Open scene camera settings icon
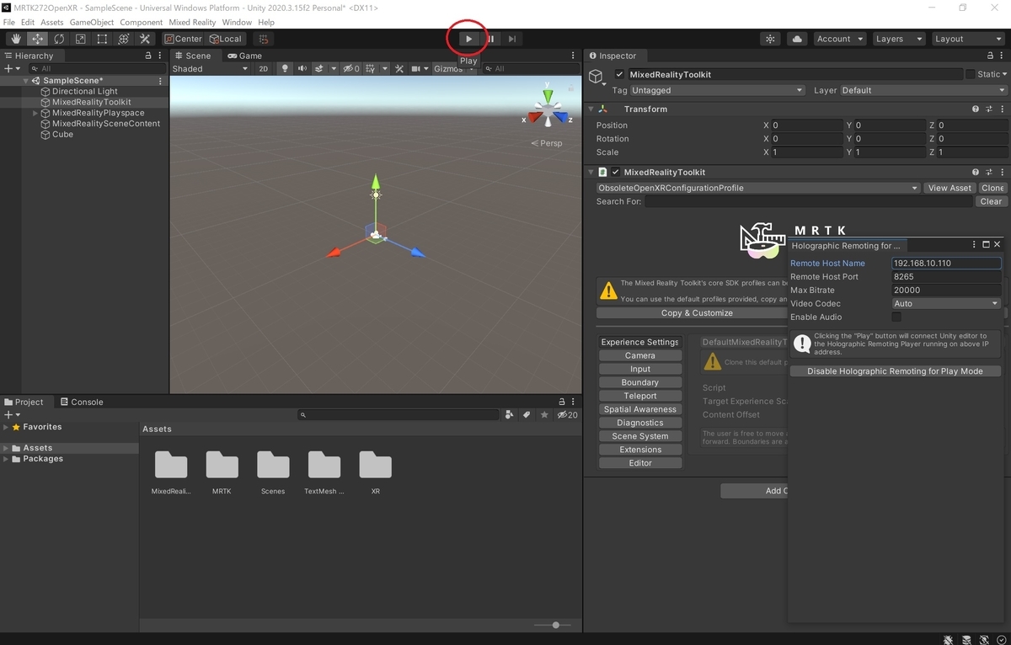 (x=416, y=69)
